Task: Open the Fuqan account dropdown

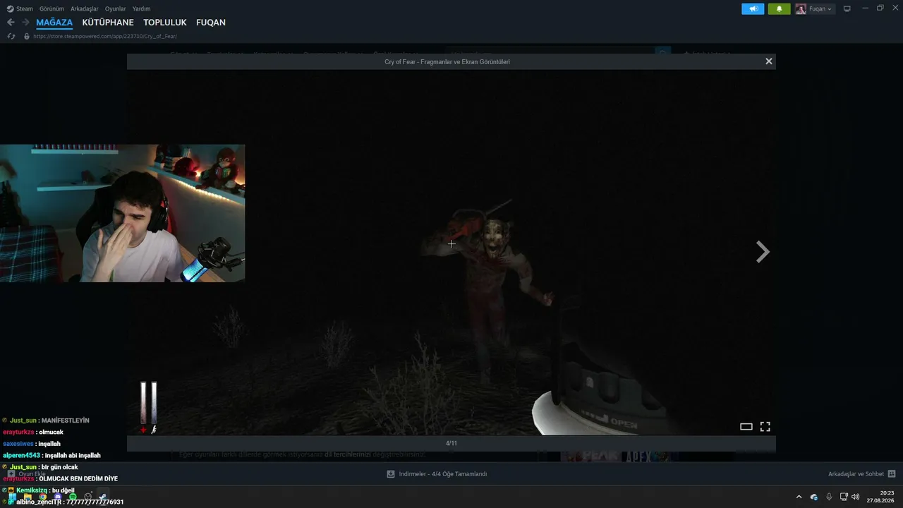Action: [x=815, y=9]
